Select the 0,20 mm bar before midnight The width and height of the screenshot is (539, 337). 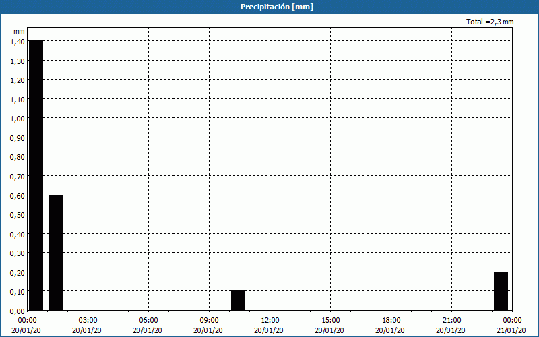(x=501, y=291)
